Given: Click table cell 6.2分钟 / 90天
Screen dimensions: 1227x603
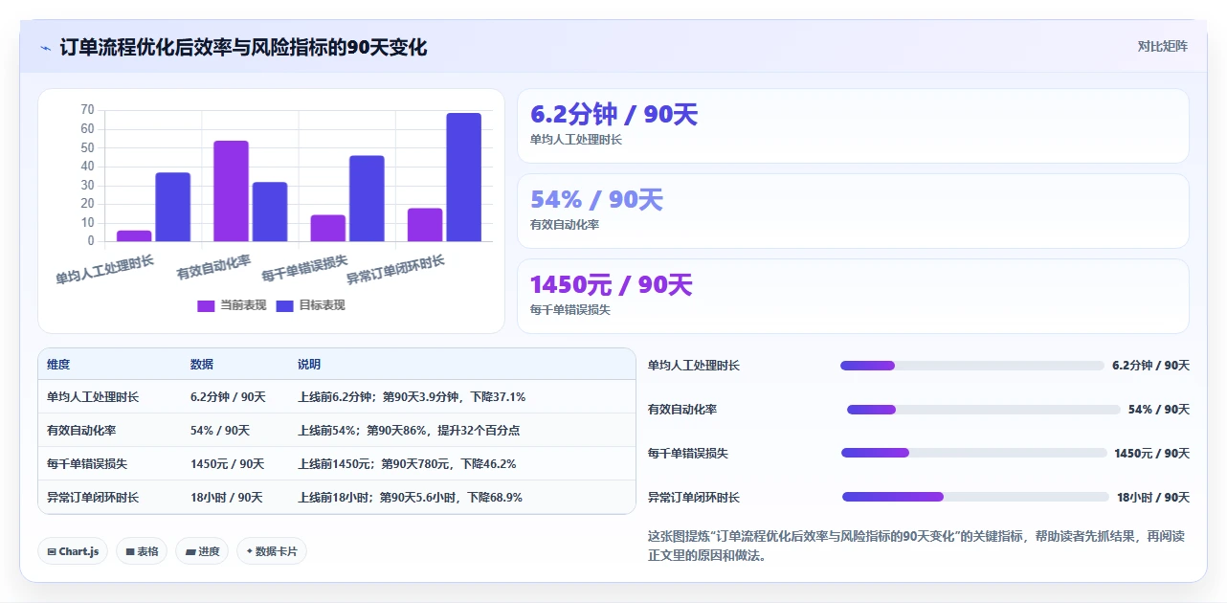Looking at the screenshot, I should (x=228, y=396).
